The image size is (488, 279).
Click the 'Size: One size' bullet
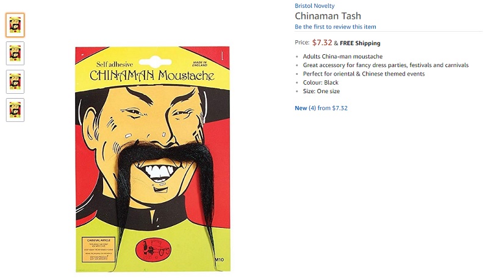(x=321, y=91)
